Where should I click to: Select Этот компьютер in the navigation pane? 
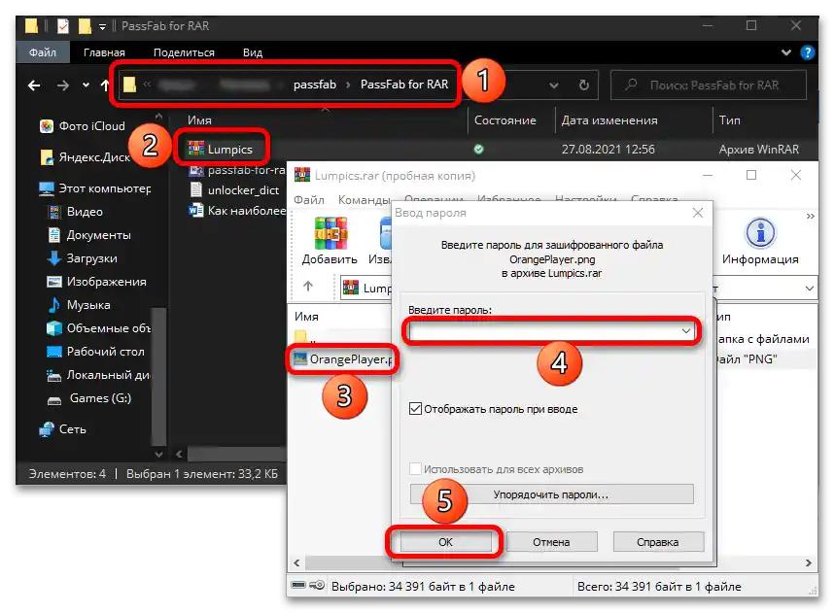point(95,188)
